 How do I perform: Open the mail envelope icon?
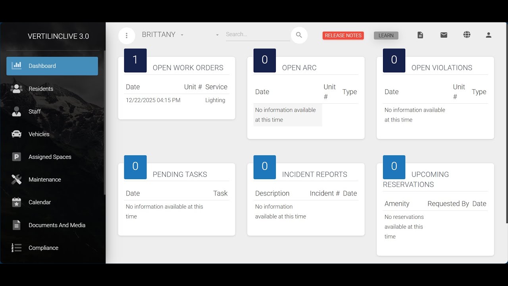(444, 35)
